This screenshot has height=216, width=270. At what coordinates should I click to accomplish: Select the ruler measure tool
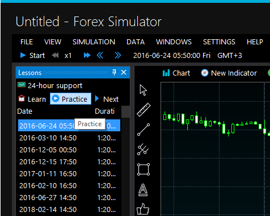pyautogui.click(x=144, y=110)
